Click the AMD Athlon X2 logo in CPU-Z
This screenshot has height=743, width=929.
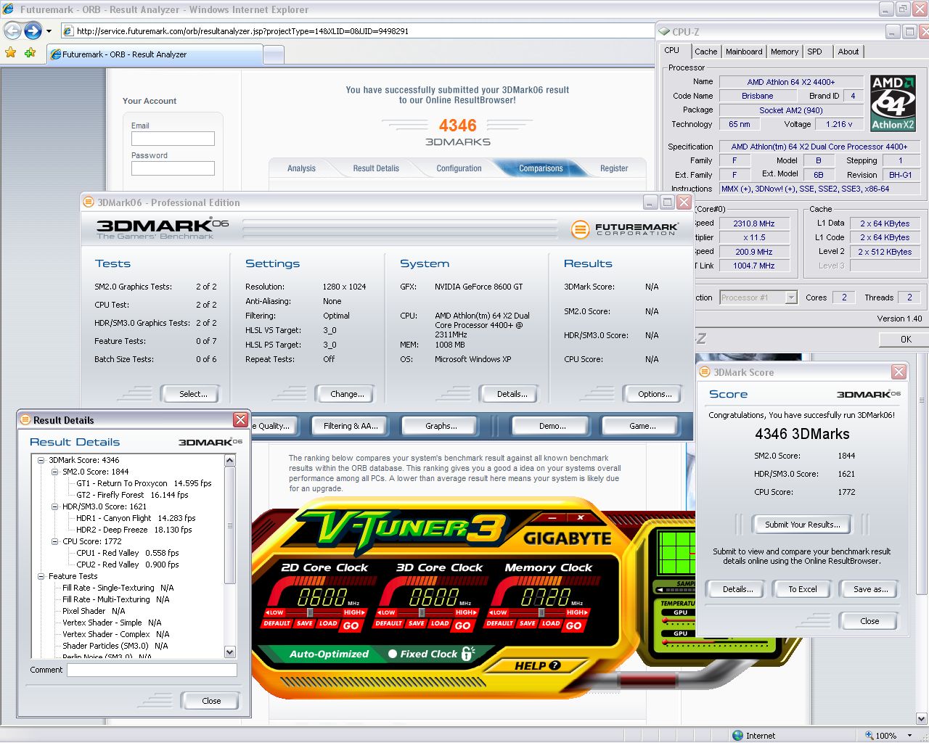[x=893, y=102]
